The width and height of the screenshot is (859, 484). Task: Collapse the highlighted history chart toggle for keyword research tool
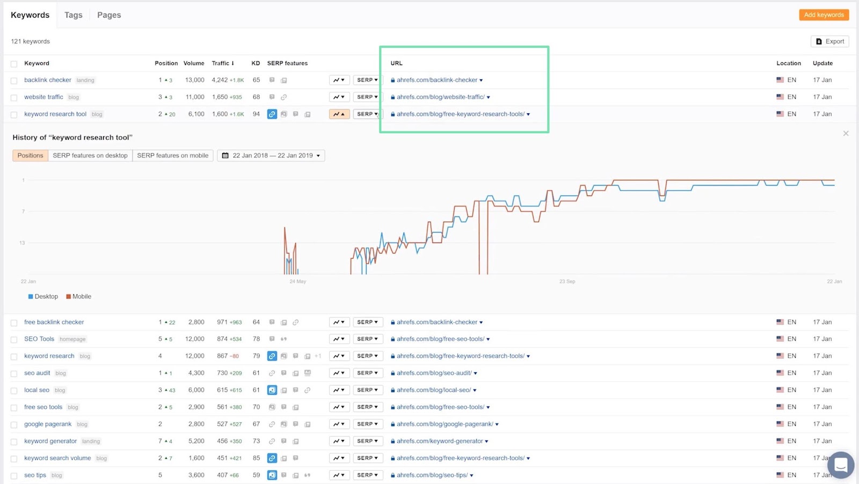coord(339,114)
